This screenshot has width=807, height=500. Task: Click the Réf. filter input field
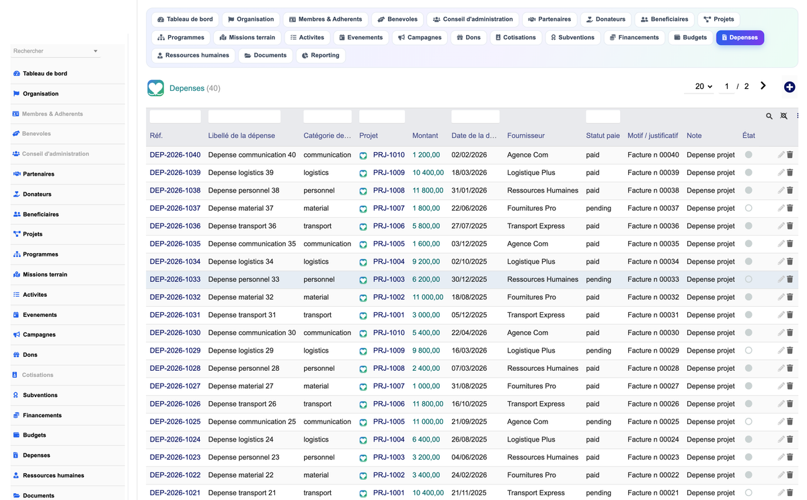pos(175,116)
